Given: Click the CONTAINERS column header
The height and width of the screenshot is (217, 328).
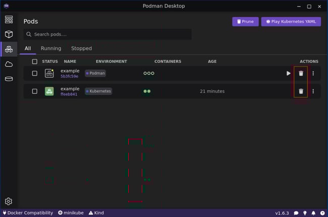Looking at the screenshot, I should (168, 61).
